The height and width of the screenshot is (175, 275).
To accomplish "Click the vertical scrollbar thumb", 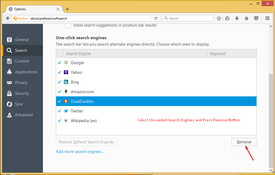I will click(x=271, y=121).
